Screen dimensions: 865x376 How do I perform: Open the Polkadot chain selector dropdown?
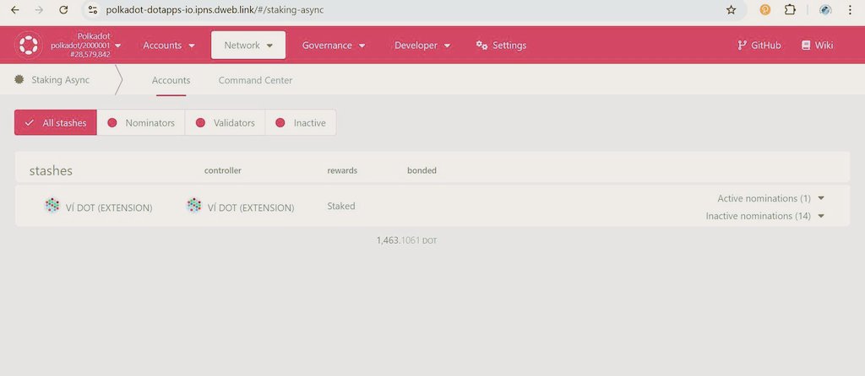coord(85,46)
